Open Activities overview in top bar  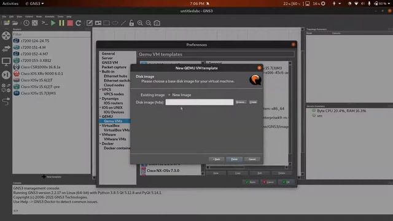click(x=10, y=4)
